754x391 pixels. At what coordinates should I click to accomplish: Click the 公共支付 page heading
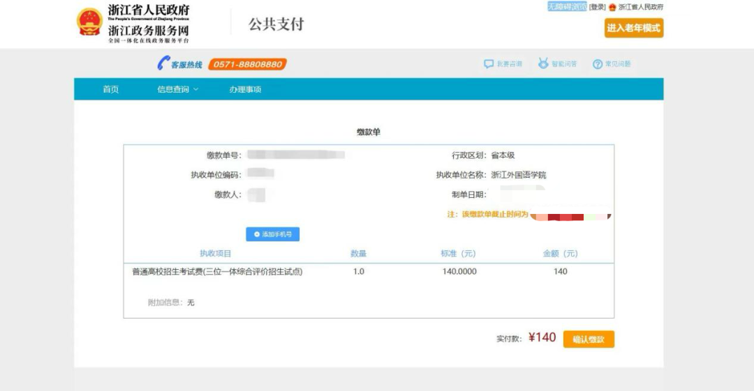point(276,24)
